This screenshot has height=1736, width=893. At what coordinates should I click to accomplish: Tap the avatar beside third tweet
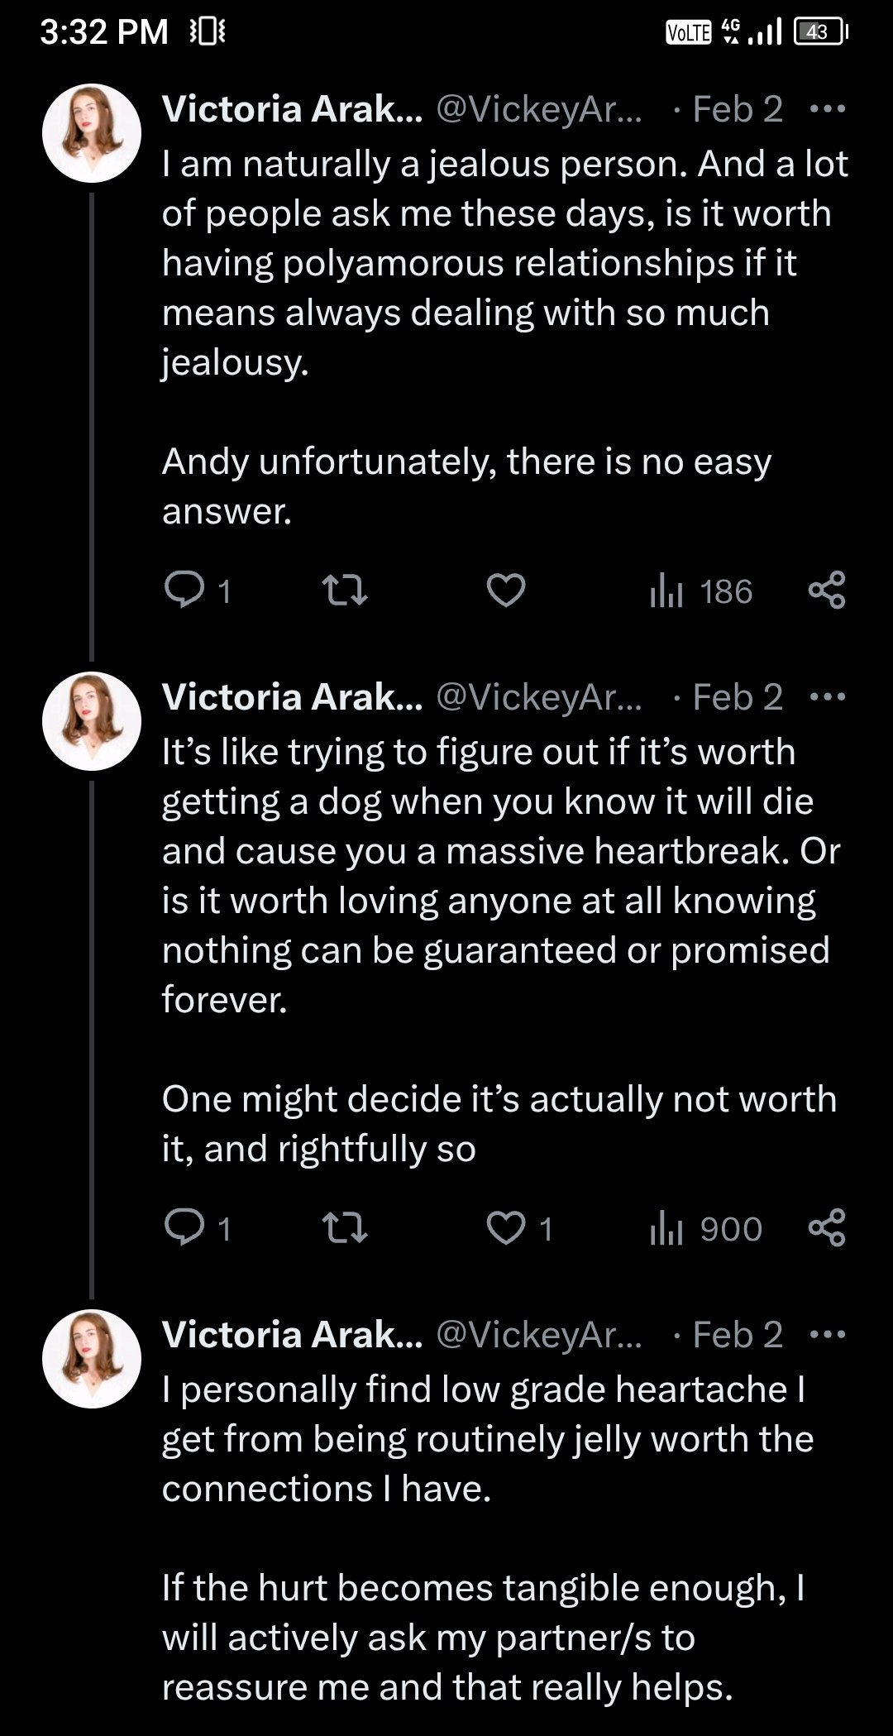92,1358
